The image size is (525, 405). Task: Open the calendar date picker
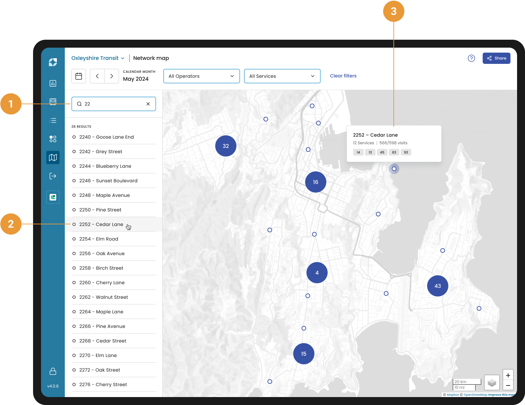coord(79,76)
